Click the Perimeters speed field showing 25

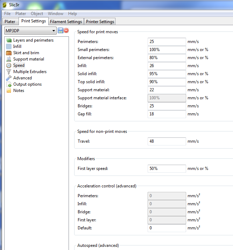167,42
